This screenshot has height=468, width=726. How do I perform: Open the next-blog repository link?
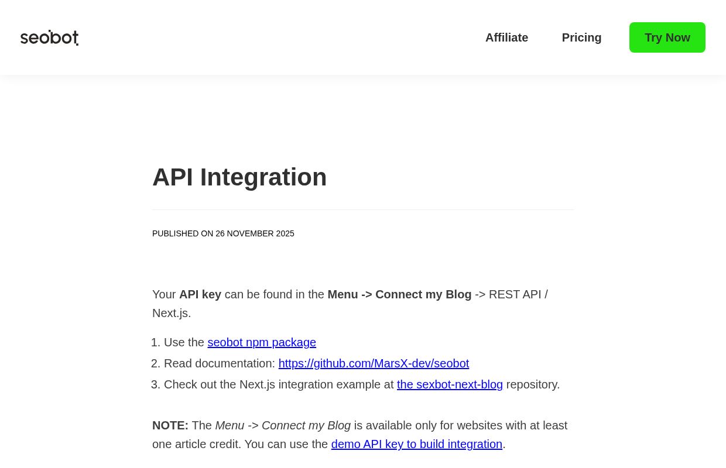click(450, 384)
